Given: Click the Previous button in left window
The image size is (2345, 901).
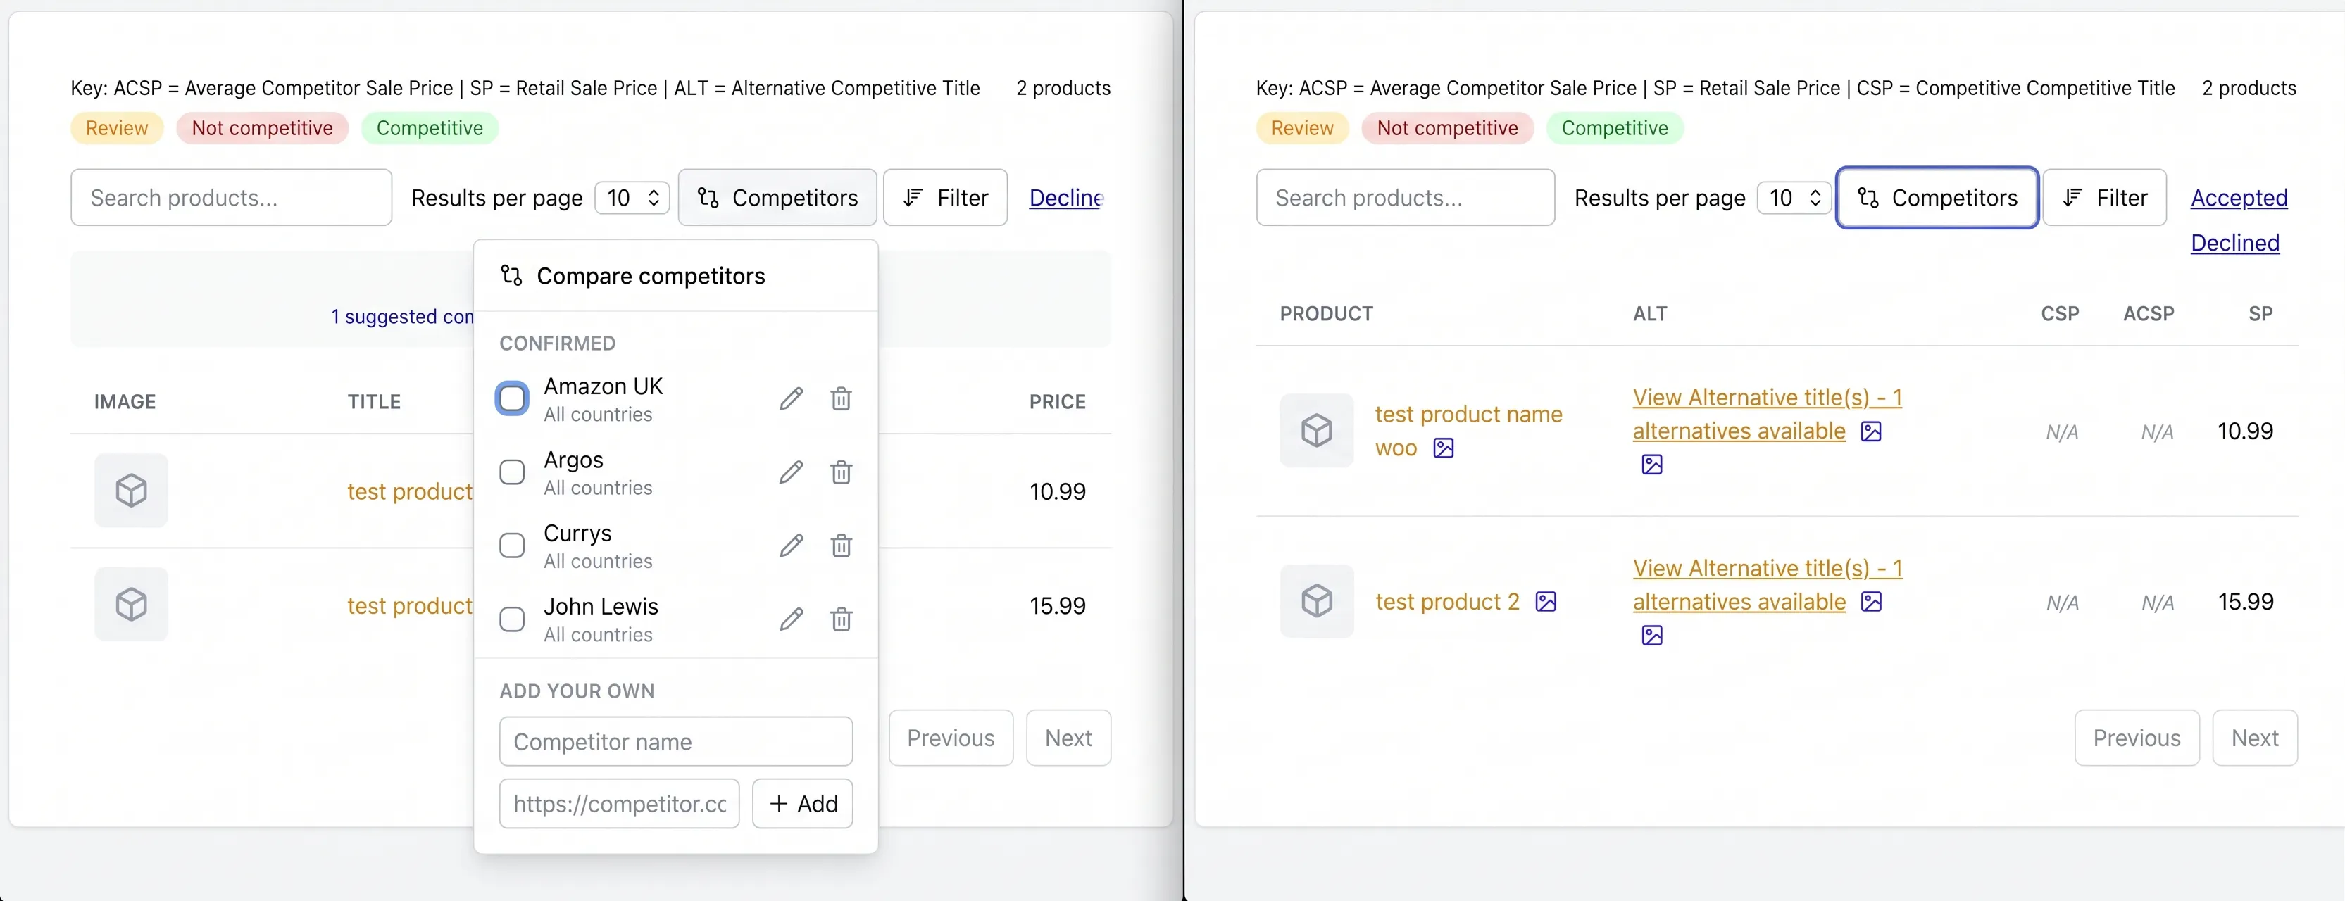Looking at the screenshot, I should coord(951,738).
